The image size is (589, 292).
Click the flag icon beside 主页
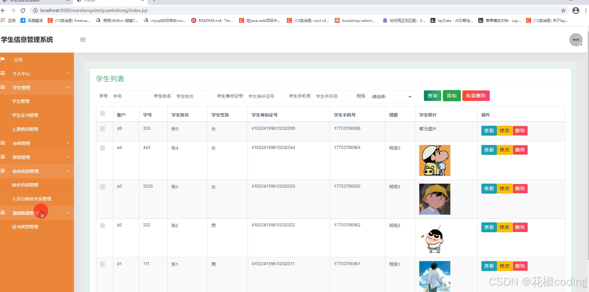pyautogui.click(x=3, y=59)
